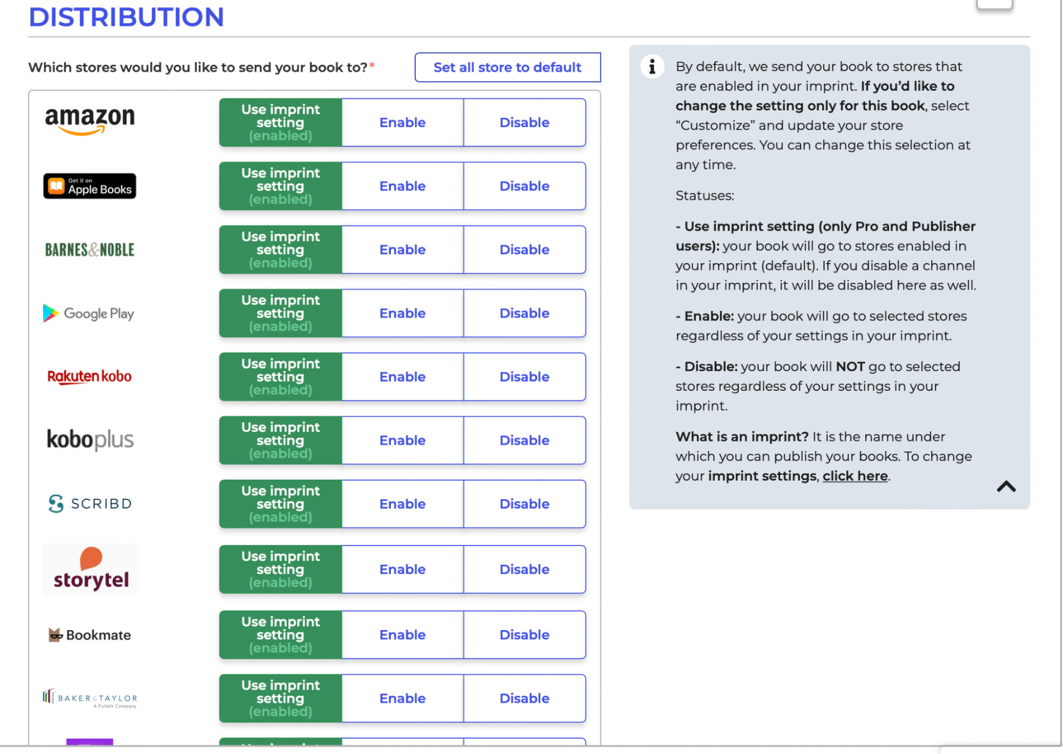The width and height of the screenshot is (1063, 754).
Task: Select Use imprint setting for Bookmate
Action: 281,635
